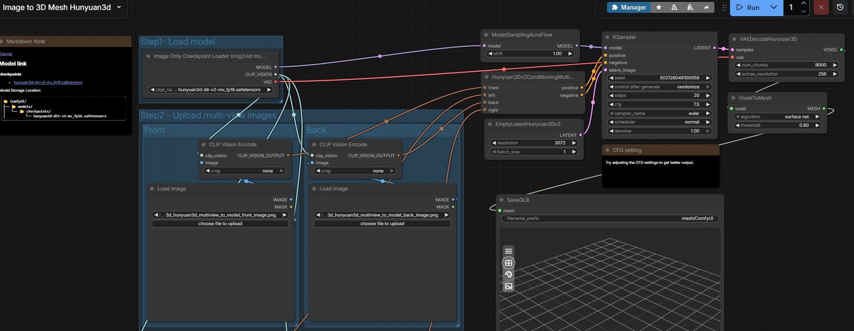Collapse the Hunyuan3Dv2ConditioningMulti node title dot
This screenshot has height=331, width=854.
486,77
